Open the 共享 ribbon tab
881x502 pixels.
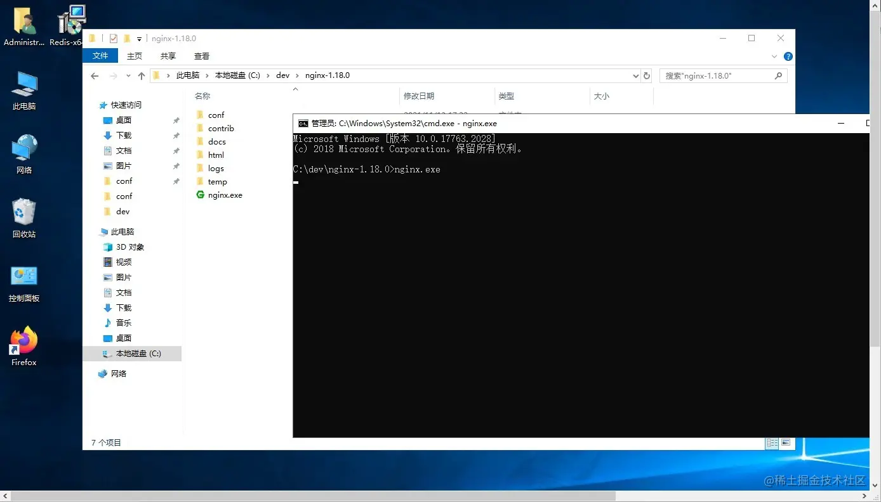(x=168, y=56)
